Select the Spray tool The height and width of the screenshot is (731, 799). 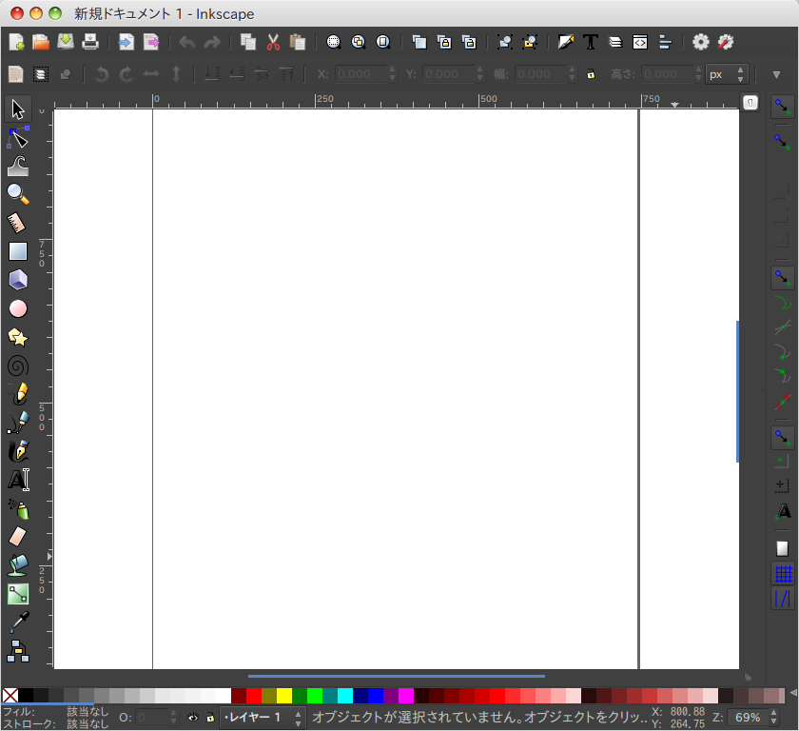point(18,508)
